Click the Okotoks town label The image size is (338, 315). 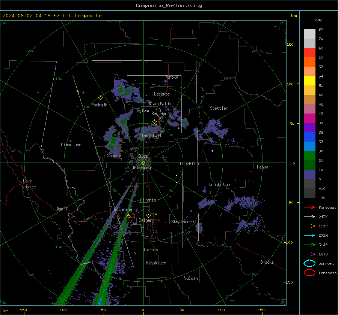click(x=150, y=250)
